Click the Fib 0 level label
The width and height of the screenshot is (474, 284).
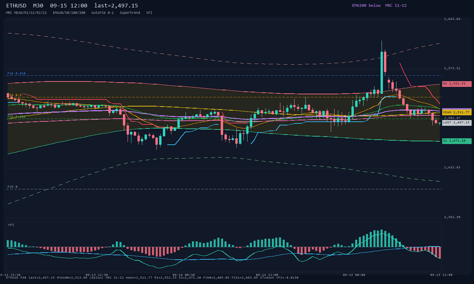click(x=13, y=187)
